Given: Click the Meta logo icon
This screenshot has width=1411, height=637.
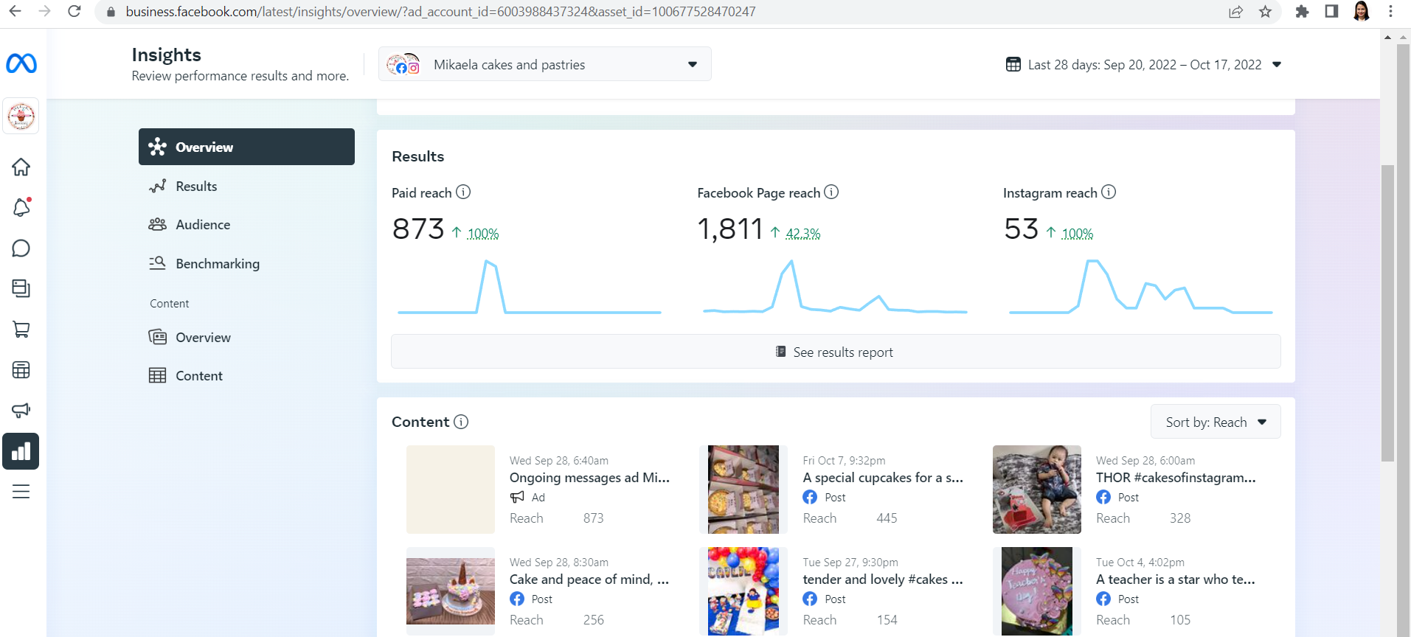Looking at the screenshot, I should (21, 63).
